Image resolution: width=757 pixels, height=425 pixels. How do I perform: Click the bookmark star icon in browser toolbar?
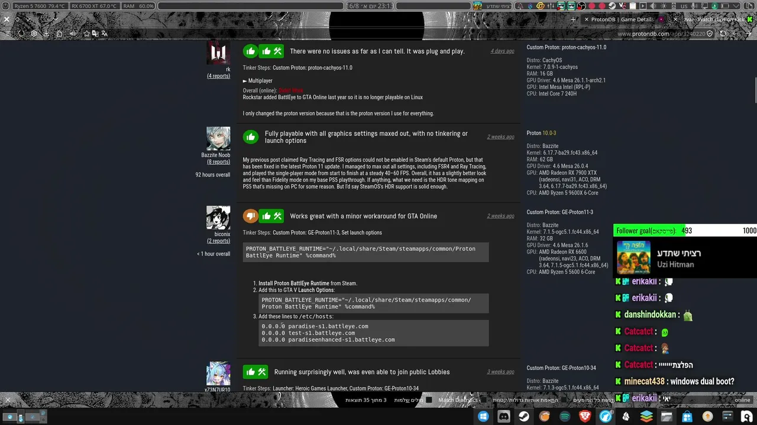click(86, 34)
